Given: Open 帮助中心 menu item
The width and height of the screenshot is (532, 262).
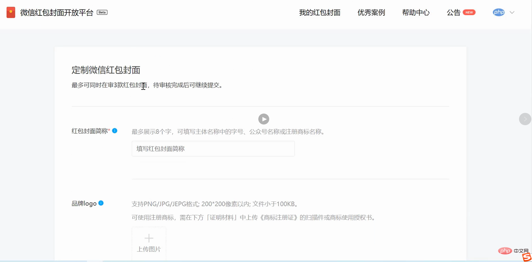Looking at the screenshot, I should 416,13.
